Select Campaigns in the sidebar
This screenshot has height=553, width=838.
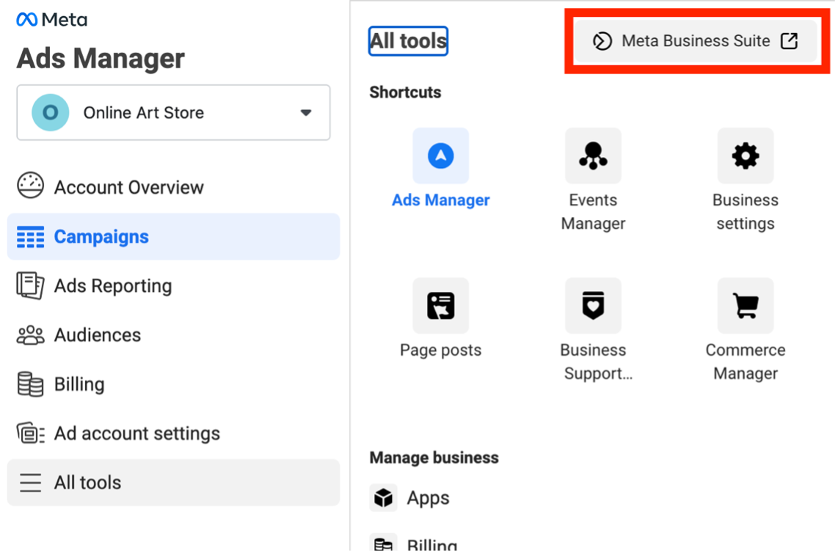coord(101,237)
